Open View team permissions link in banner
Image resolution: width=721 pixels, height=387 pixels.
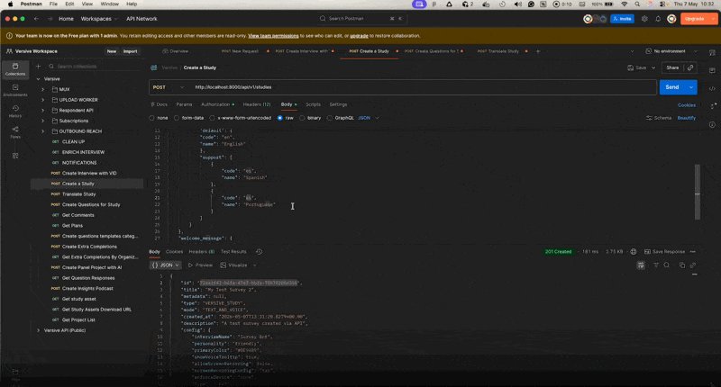pos(273,36)
